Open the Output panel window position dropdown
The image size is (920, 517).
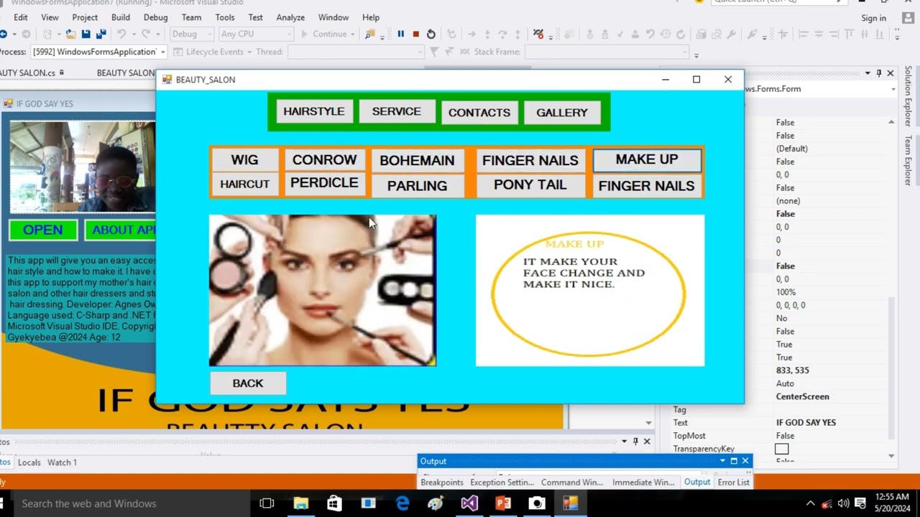click(x=722, y=461)
